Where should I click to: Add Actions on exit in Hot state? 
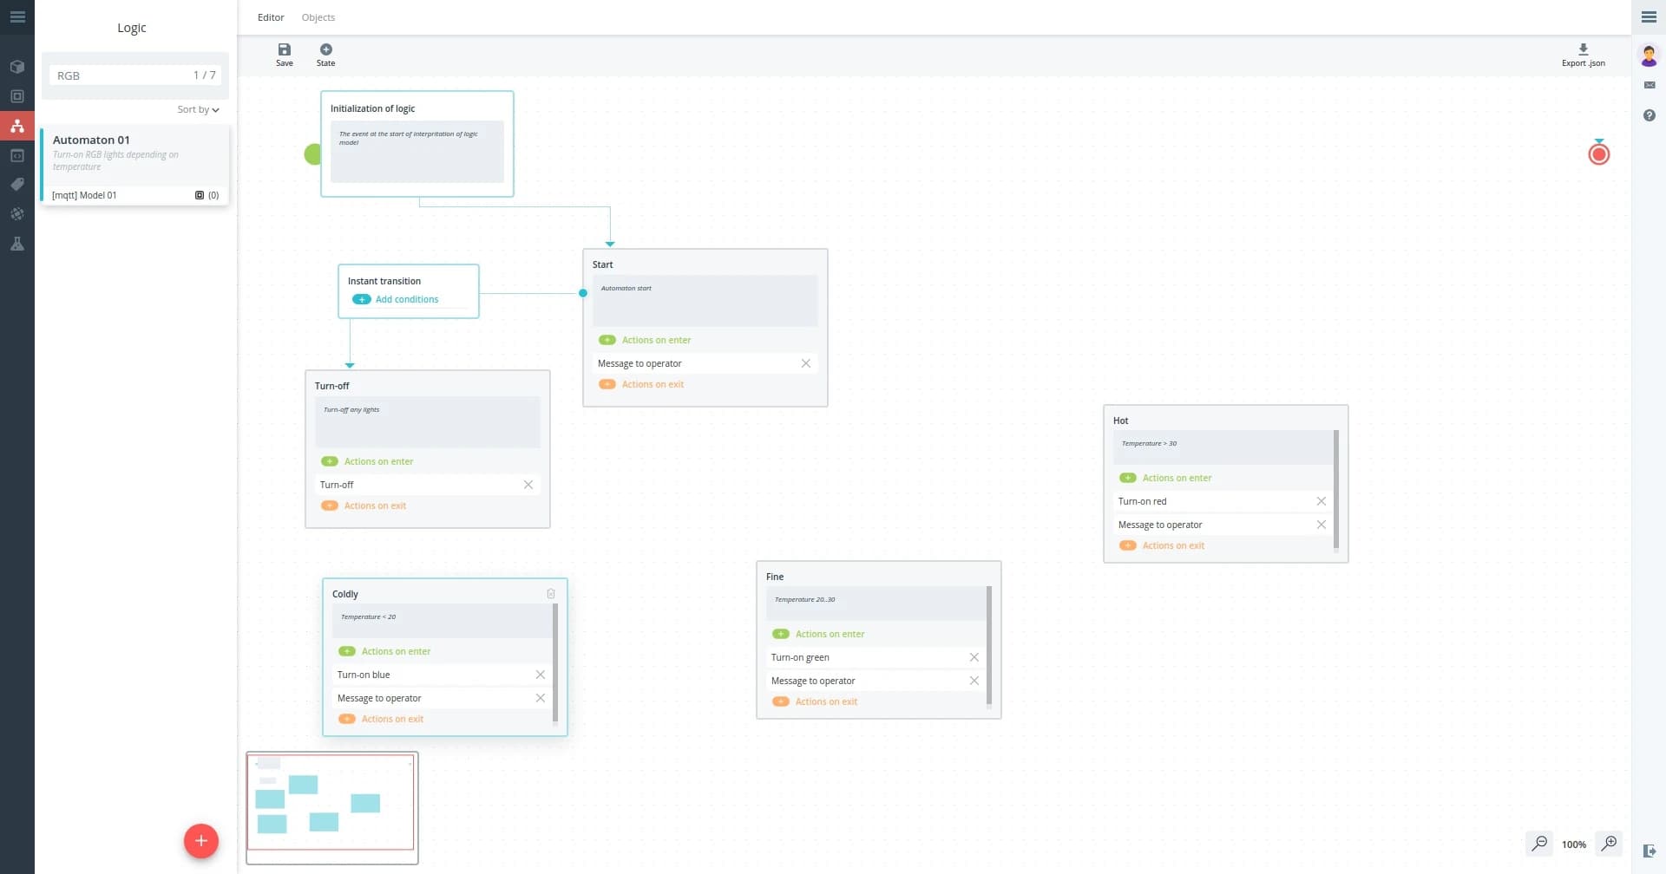1127,545
